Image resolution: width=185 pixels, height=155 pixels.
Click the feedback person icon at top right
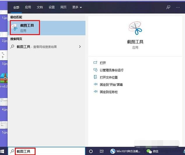168,8
